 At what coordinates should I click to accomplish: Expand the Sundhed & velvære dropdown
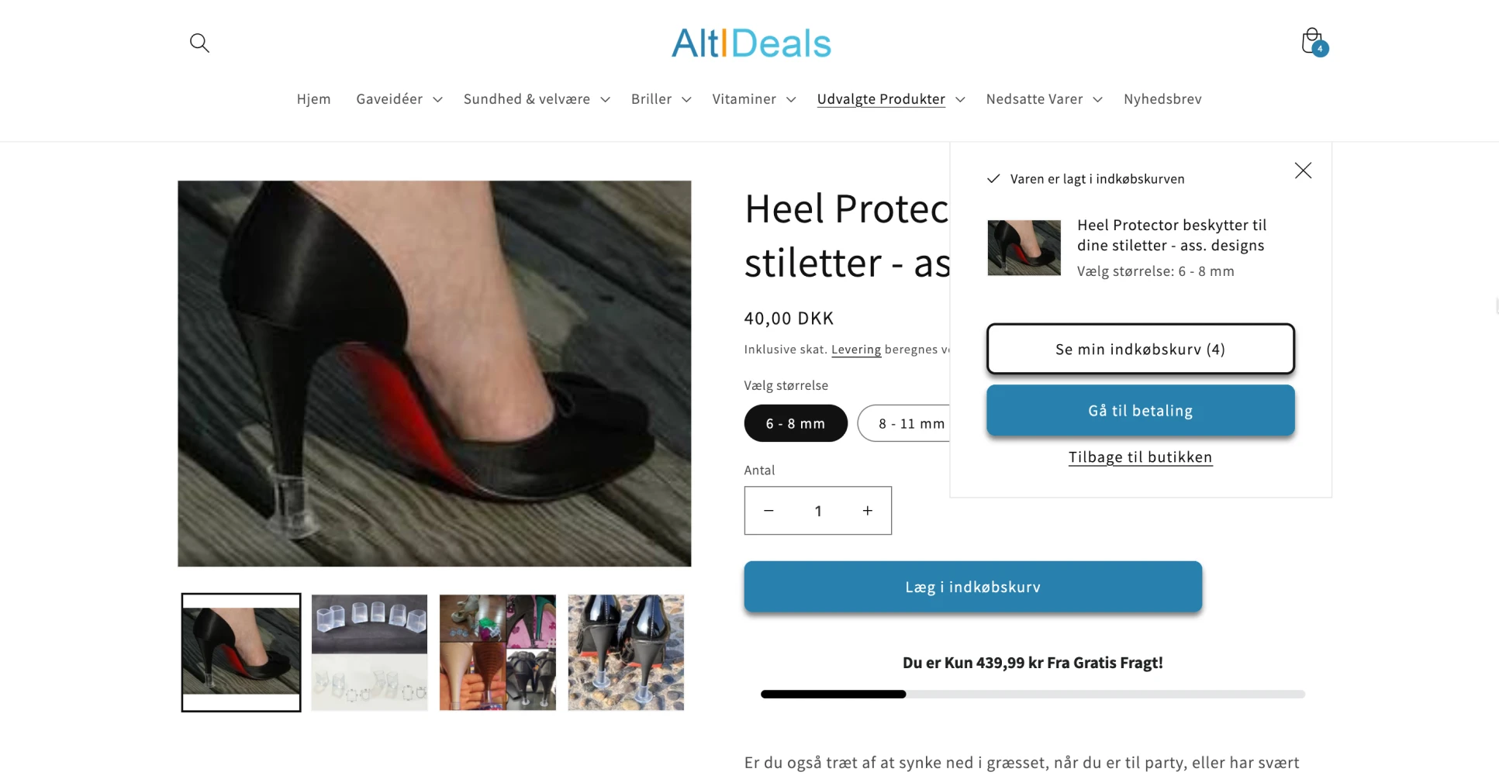pyautogui.click(x=537, y=99)
